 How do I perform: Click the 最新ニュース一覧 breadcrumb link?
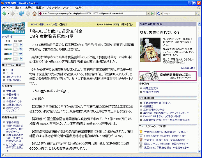click(50, 24)
